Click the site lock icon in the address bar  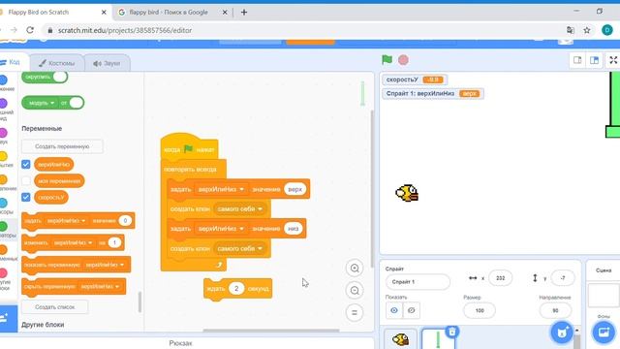coord(49,30)
